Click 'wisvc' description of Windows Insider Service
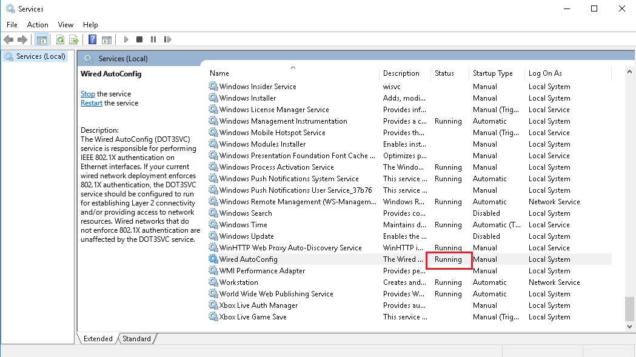Image resolution: width=636 pixels, height=357 pixels. pos(392,87)
